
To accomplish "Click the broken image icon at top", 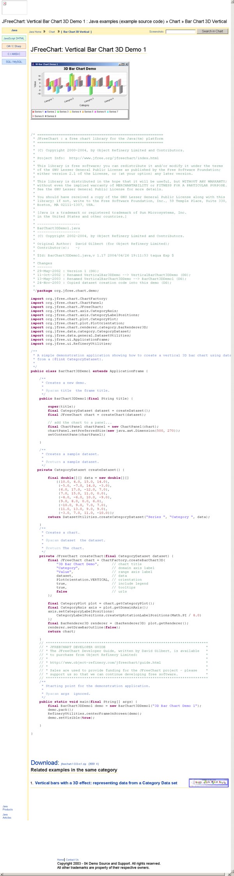I will (x=5, y=3).
